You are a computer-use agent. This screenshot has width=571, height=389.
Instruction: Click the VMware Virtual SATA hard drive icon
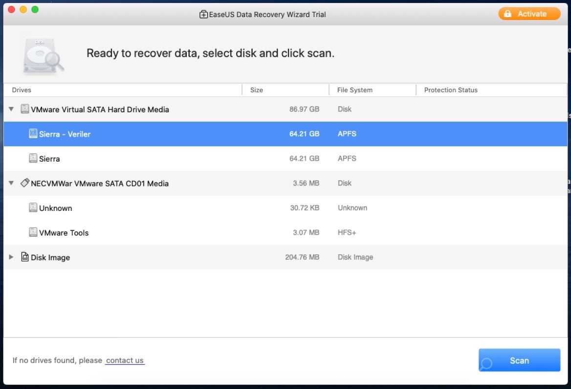point(25,109)
